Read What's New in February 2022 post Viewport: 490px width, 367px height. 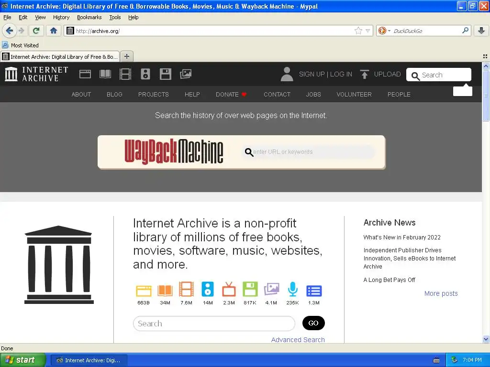(x=402, y=237)
